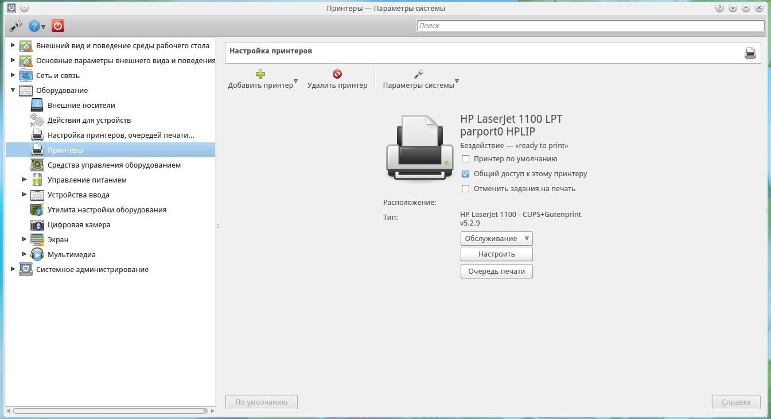The image size is (771, 419).
Task: Click the green plus Добавить принтер icon
Action: pos(260,74)
